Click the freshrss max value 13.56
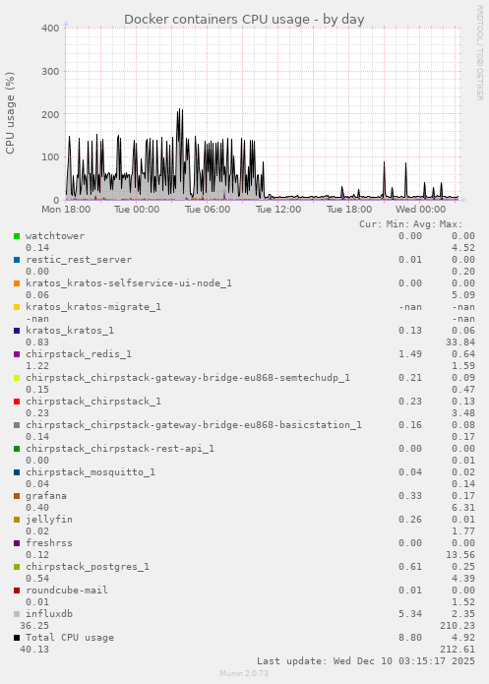 tap(460, 554)
